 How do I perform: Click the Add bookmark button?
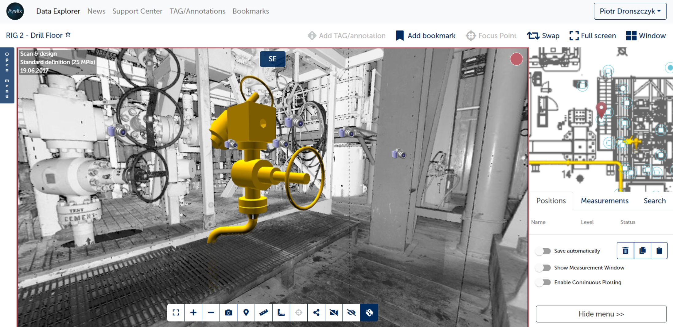[426, 36]
